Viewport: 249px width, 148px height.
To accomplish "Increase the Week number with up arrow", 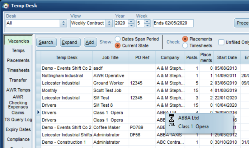I will pos(147,21).
